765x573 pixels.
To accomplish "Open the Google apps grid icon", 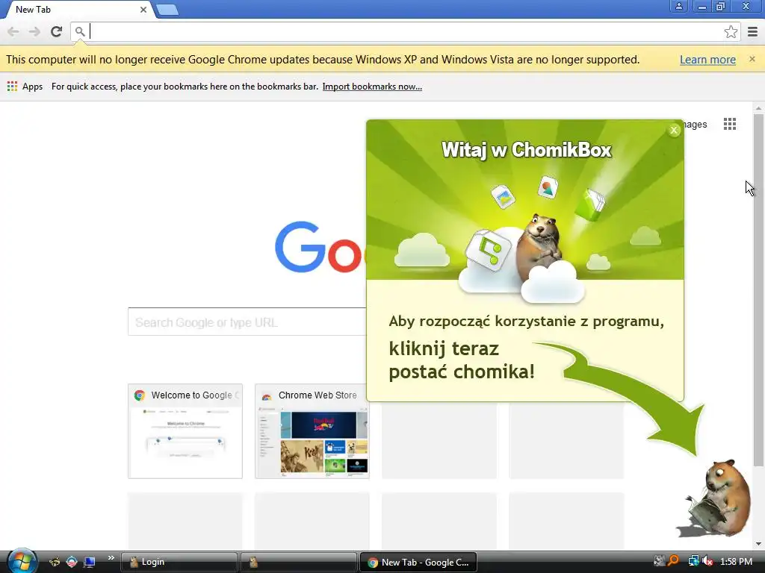I will pyautogui.click(x=729, y=125).
